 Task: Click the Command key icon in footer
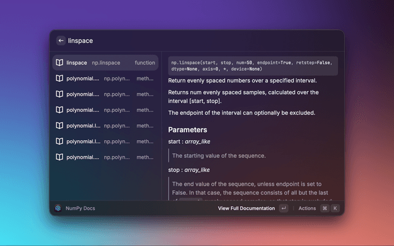click(324, 208)
